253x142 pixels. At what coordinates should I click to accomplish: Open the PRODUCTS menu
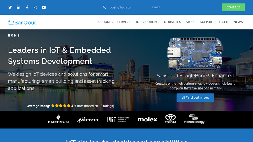105,22
